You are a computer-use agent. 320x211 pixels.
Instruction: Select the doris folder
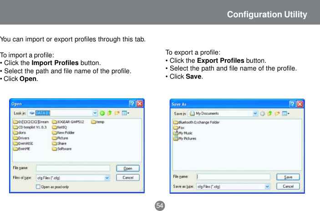point(20,133)
